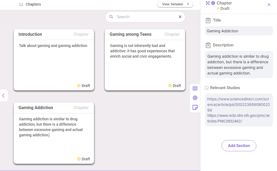Click the list view icon in side strip
This screenshot has height=171, width=277.
pos(195,89)
